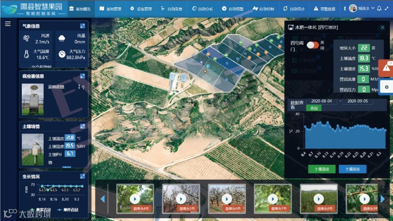Click the 隰县智慧果园 logo

pyautogui.click(x=33, y=9)
